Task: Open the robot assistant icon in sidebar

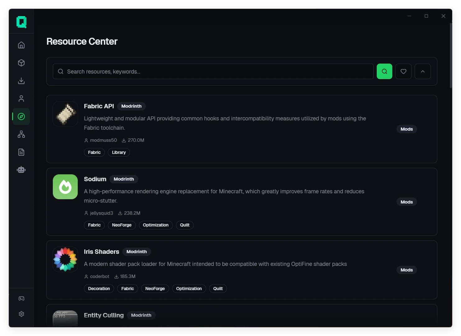Action: 21,170
